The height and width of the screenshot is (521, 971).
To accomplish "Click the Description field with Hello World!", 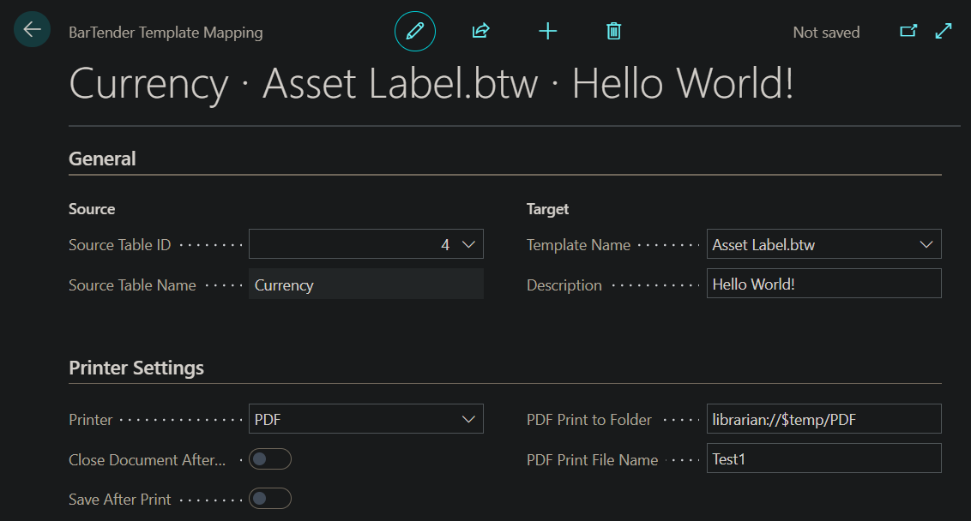I will [824, 284].
